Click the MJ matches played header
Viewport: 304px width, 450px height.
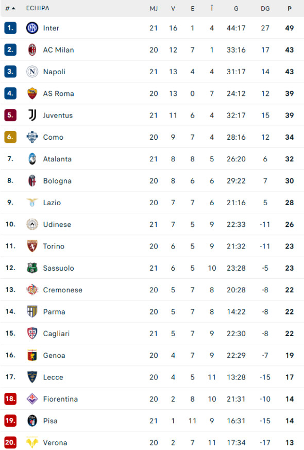click(x=153, y=8)
